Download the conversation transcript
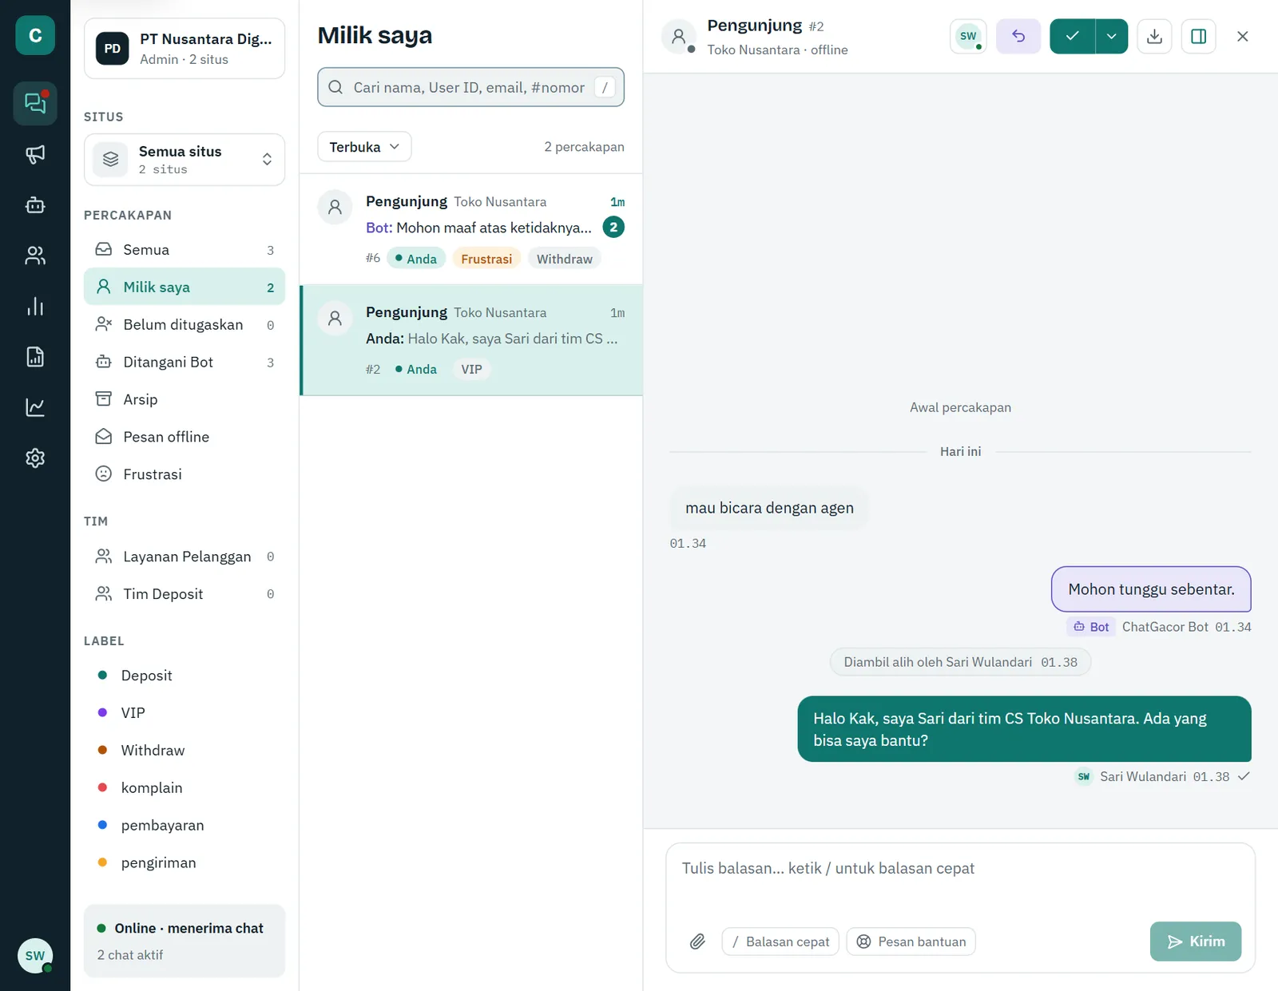This screenshot has width=1278, height=991. pos(1154,36)
